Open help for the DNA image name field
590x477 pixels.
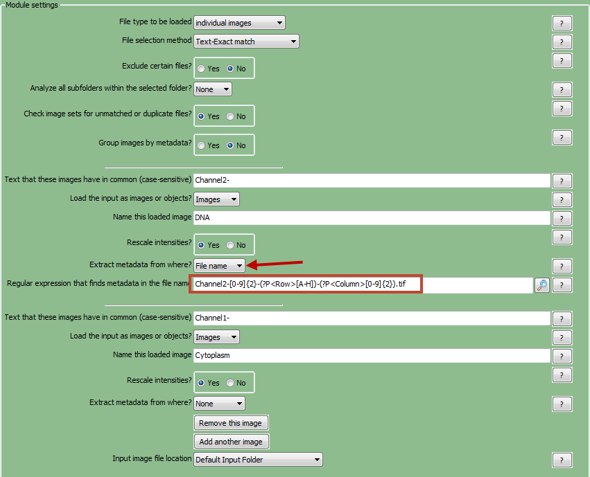(x=562, y=219)
